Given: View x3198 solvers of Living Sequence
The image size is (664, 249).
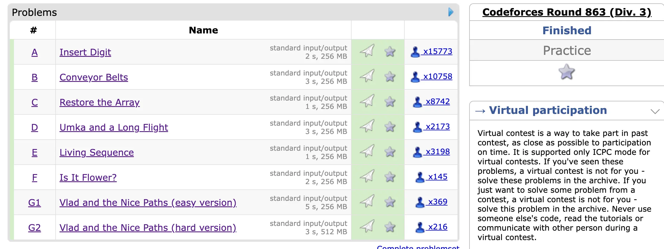Looking at the screenshot, I should point(431,152).
